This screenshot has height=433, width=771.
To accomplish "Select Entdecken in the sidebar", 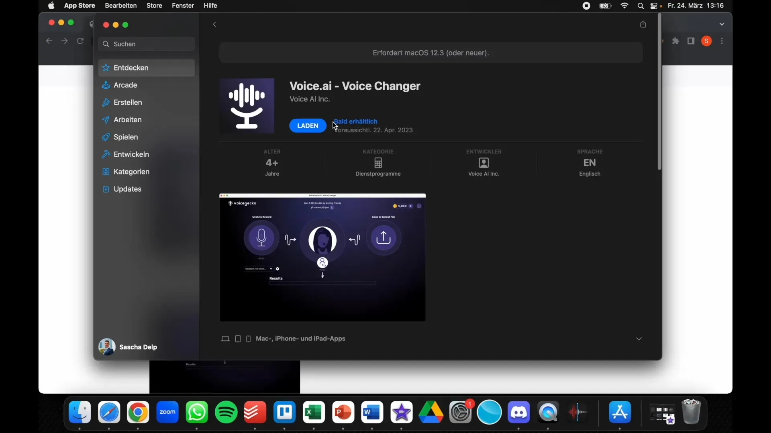I will pos(147,68).
